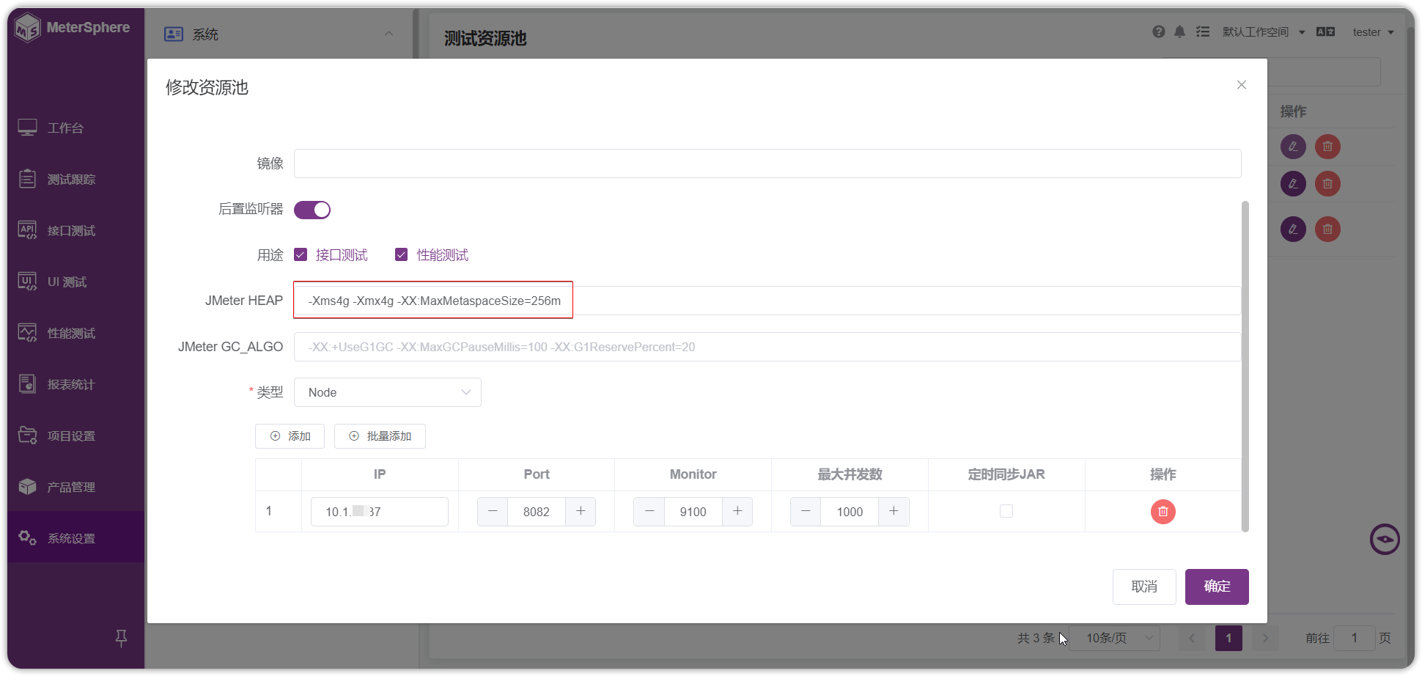Image resolution: width=1422 pixels, height=676 pixels.
Task: Go to 工作台 in the sidebar
Action: [76, 128]
